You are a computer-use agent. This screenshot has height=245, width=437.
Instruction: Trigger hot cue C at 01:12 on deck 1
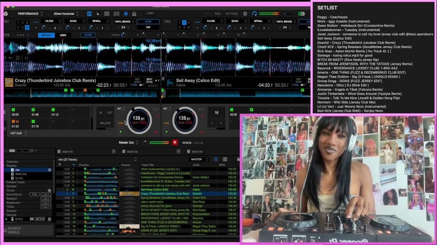click(60, 112)
